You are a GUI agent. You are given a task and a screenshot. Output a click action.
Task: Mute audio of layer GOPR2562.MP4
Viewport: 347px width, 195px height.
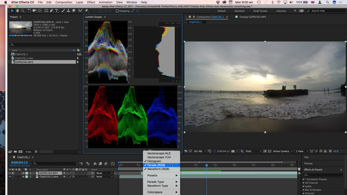pos(13,173)
